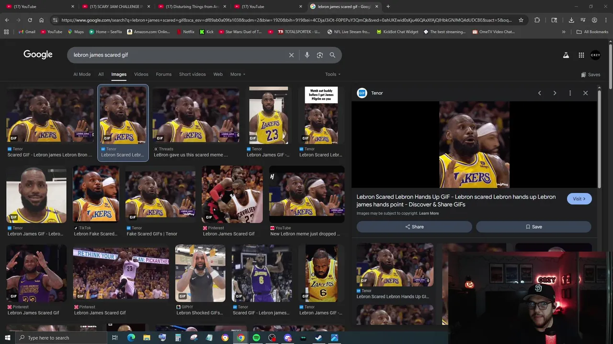Image resolution: width=613 pixels, height=344 pixels.
Task: Open the Netflix bookmark
Action: (x=185, y=32)
